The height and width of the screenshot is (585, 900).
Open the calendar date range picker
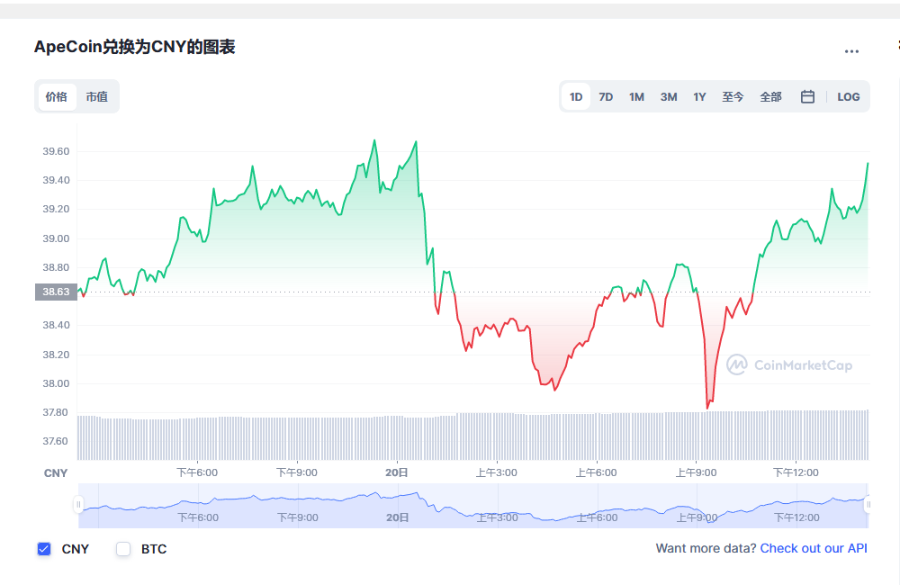pos(807,96)
